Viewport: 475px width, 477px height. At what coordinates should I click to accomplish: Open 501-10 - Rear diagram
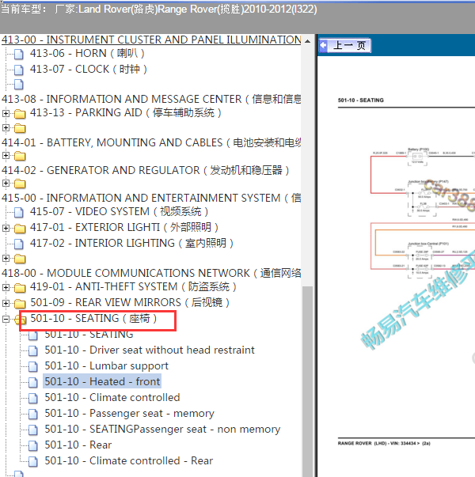(78, 445)
